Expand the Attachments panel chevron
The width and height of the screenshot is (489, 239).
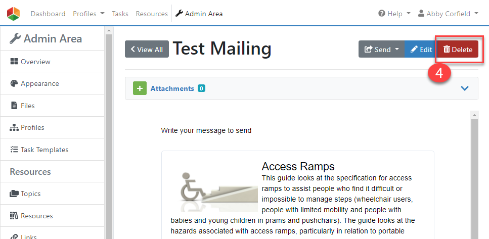(465, 88)
